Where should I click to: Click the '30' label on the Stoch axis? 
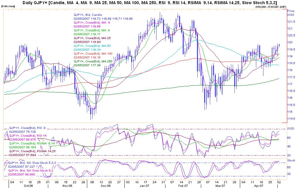click(x=289, y=174)
